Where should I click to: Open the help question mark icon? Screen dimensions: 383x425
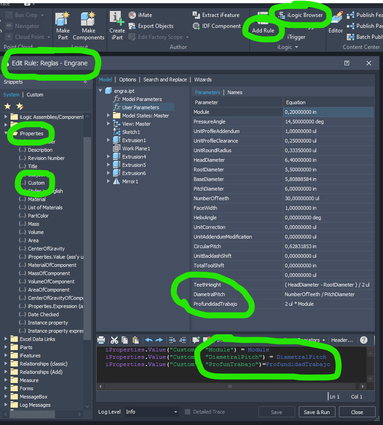click(x=364, y=340)
